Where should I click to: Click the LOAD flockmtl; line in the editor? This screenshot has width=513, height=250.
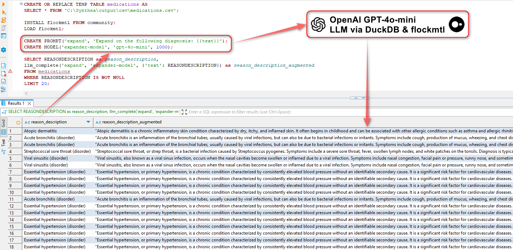[x=44, y=29]
